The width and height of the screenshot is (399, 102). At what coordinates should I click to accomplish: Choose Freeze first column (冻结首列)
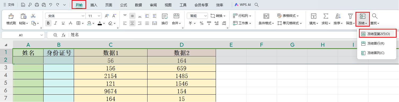[377, 53]
